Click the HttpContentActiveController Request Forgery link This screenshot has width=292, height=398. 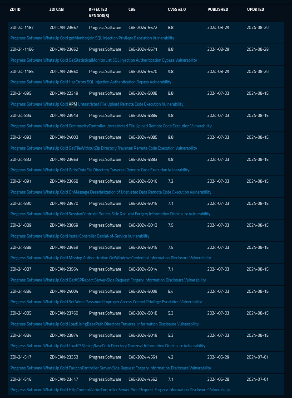(120, 390)
